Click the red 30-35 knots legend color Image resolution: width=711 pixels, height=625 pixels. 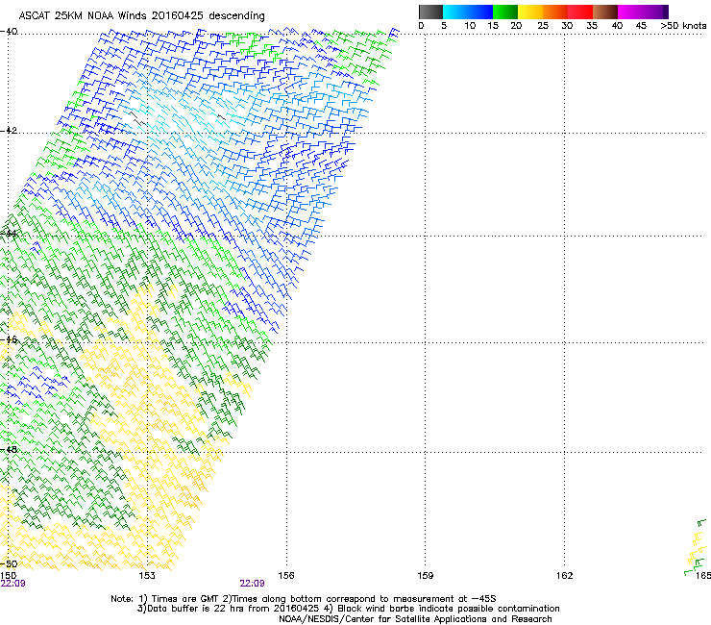click(x=580, y=12)
